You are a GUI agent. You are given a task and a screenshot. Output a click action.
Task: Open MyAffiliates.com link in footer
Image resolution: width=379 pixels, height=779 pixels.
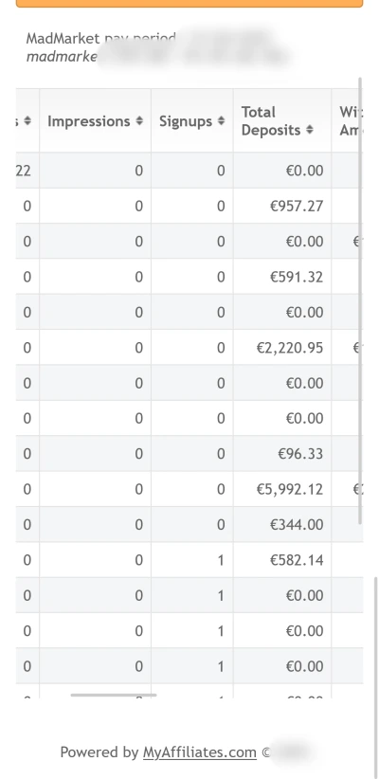tap(200, 752)
